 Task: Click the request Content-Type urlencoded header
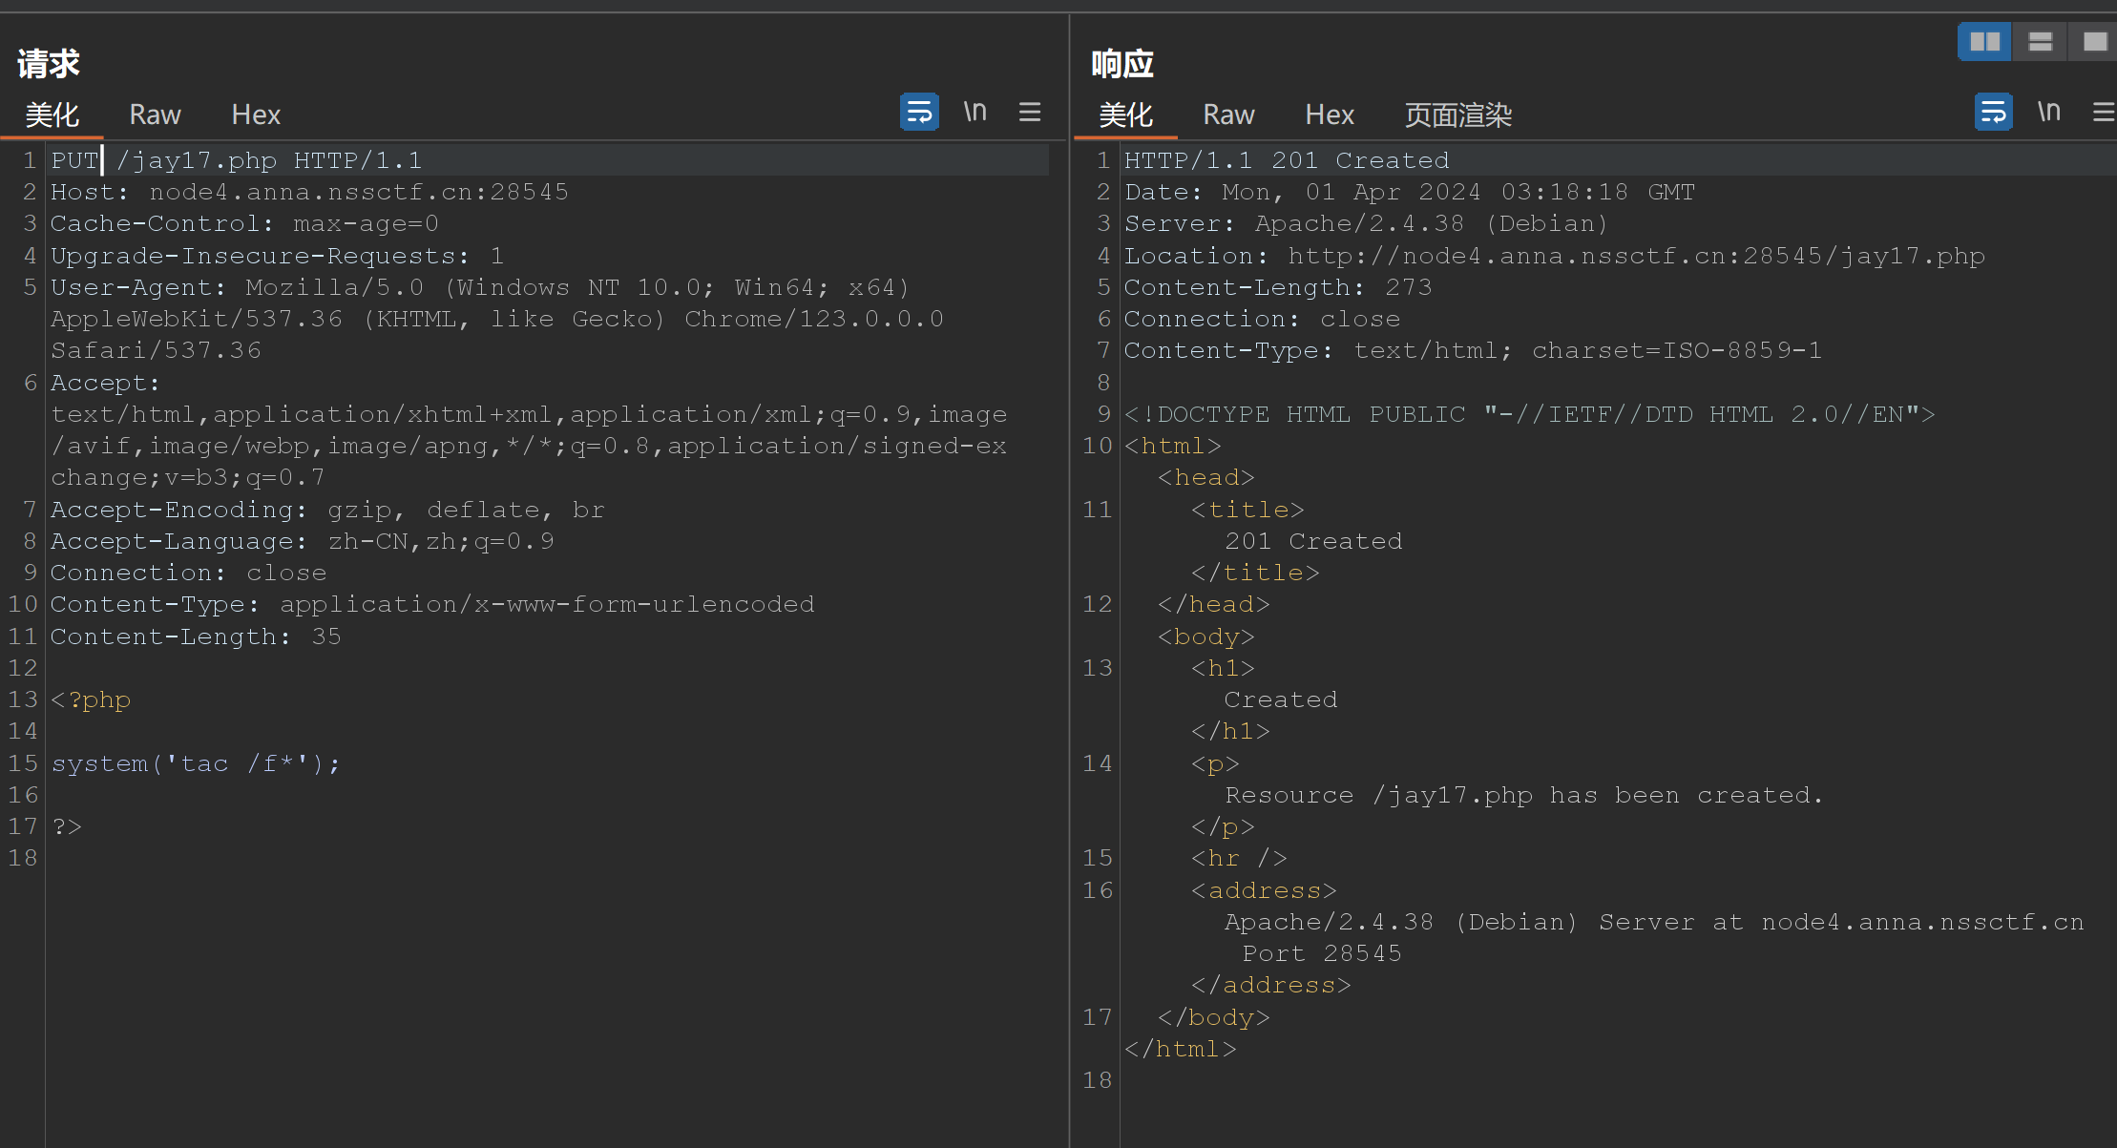(x=432, y=604)
